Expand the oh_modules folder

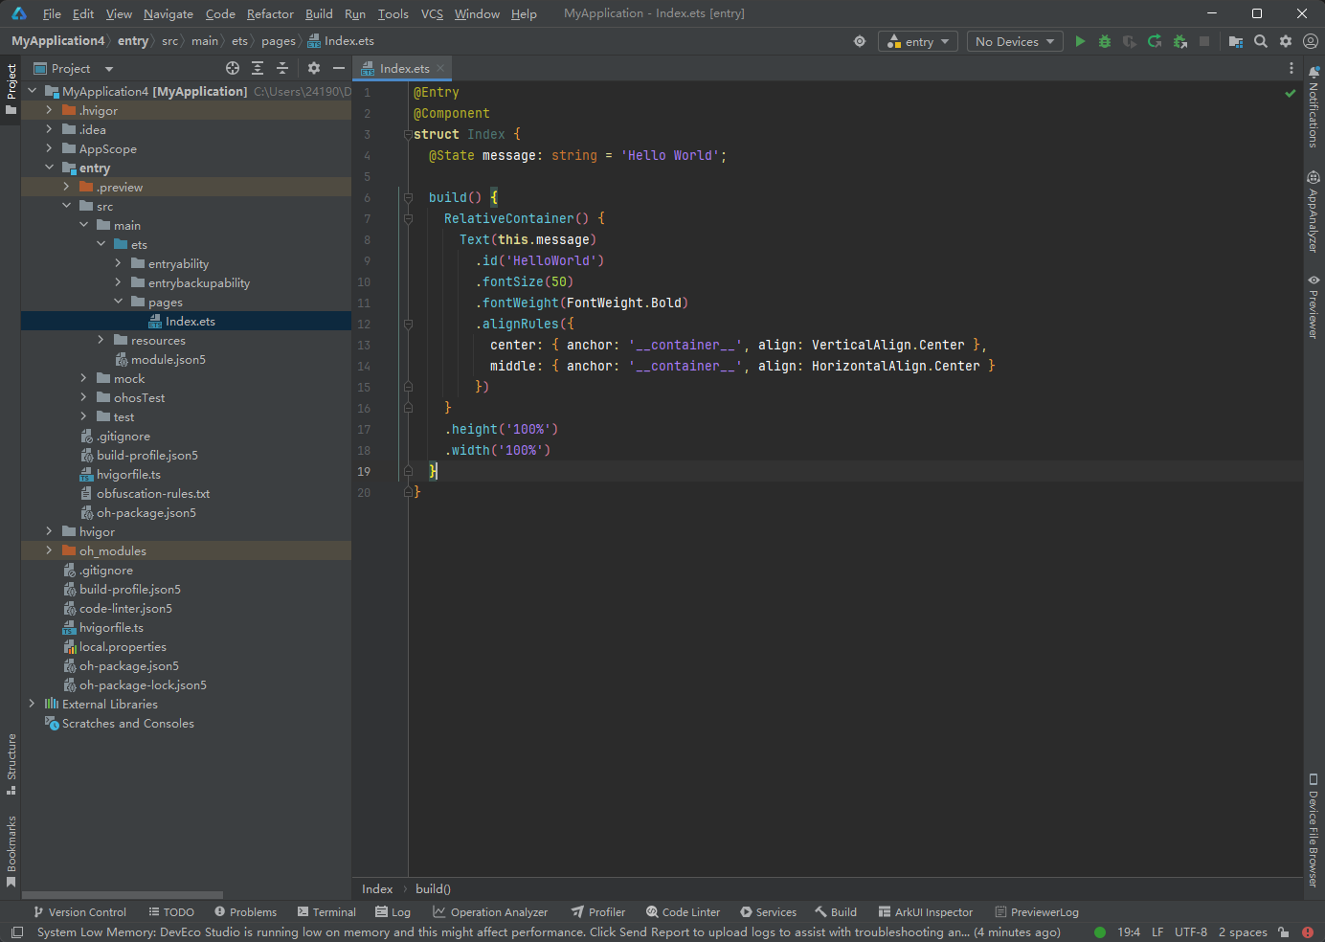[x=49, y=550]
